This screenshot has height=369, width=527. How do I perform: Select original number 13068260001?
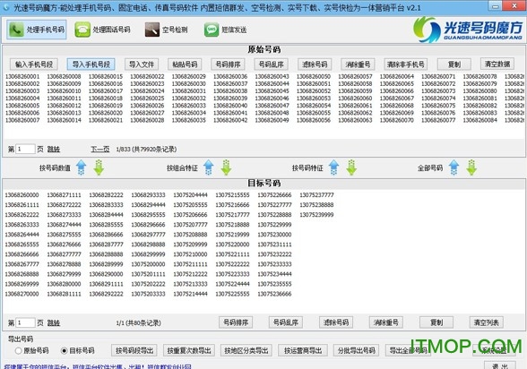22,76
